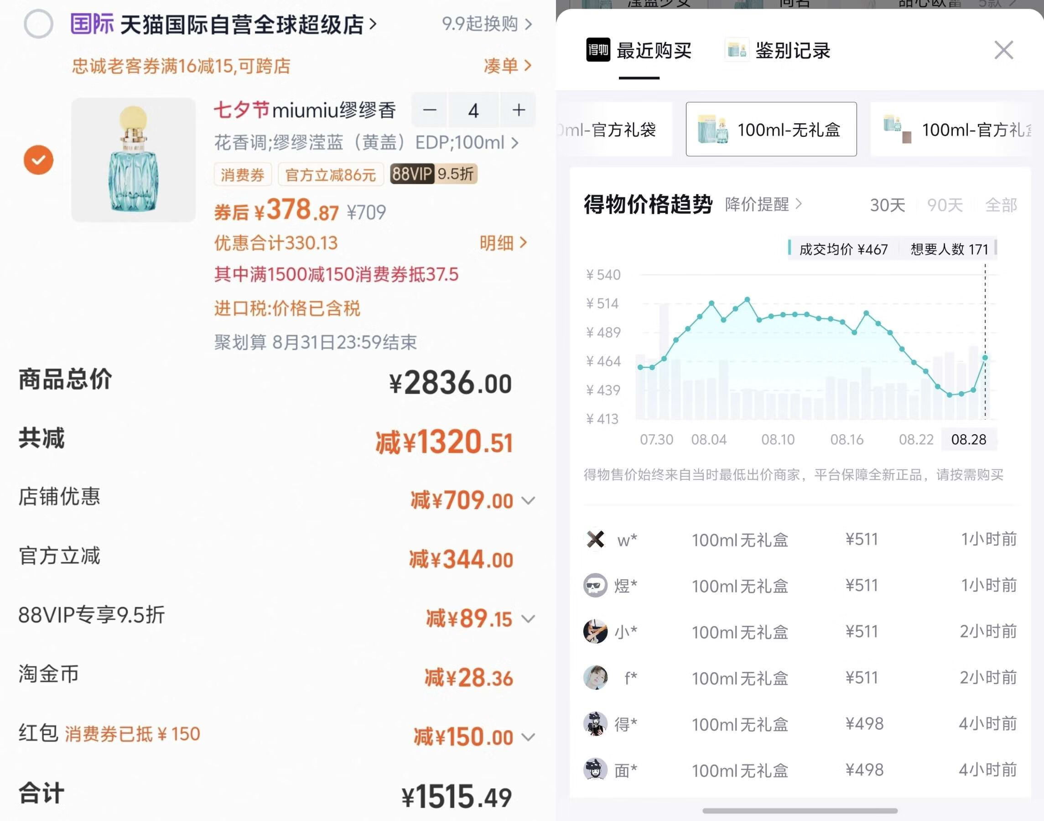Select the 100ml-无礼盒 variant
The height and width of the screenshot is (821, 1044).
tap(771, 129)
